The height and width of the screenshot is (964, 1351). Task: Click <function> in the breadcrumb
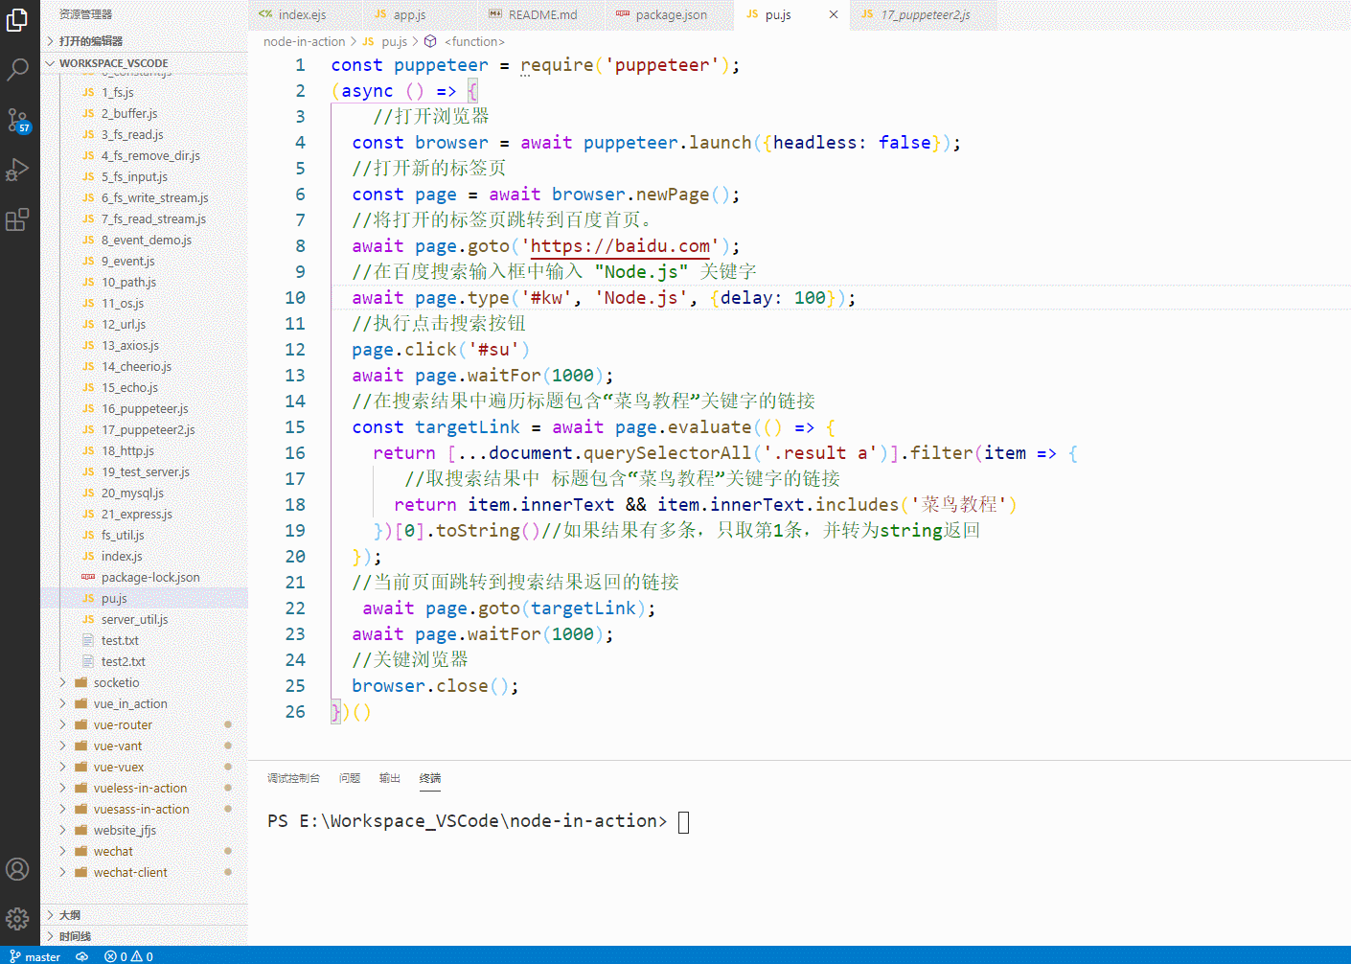[473, 41]
